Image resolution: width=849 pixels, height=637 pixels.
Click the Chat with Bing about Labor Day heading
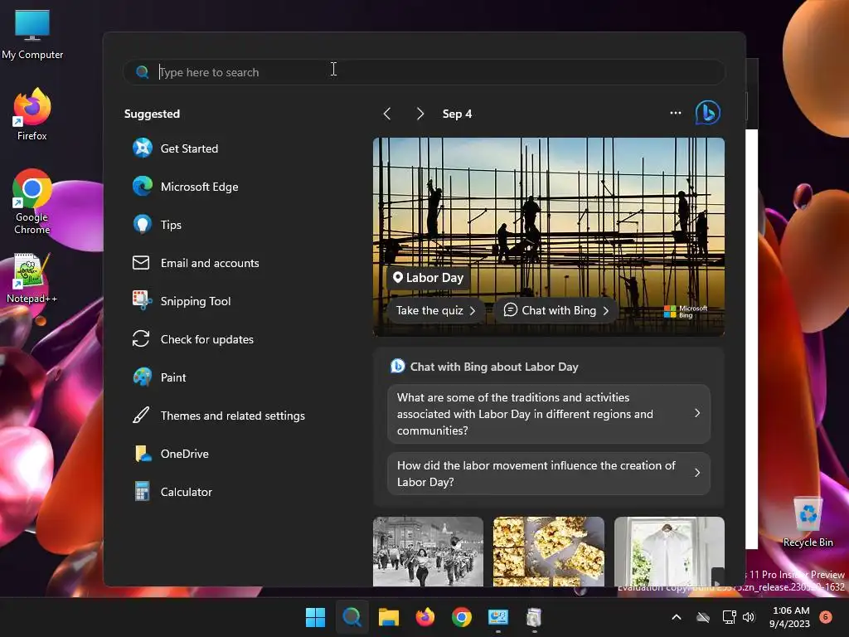click(x=494, y=367)
